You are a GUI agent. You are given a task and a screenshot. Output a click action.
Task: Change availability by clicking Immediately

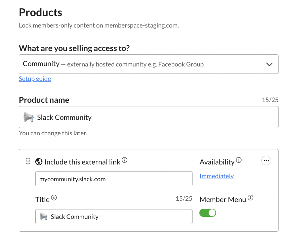(x=216, y=176)
